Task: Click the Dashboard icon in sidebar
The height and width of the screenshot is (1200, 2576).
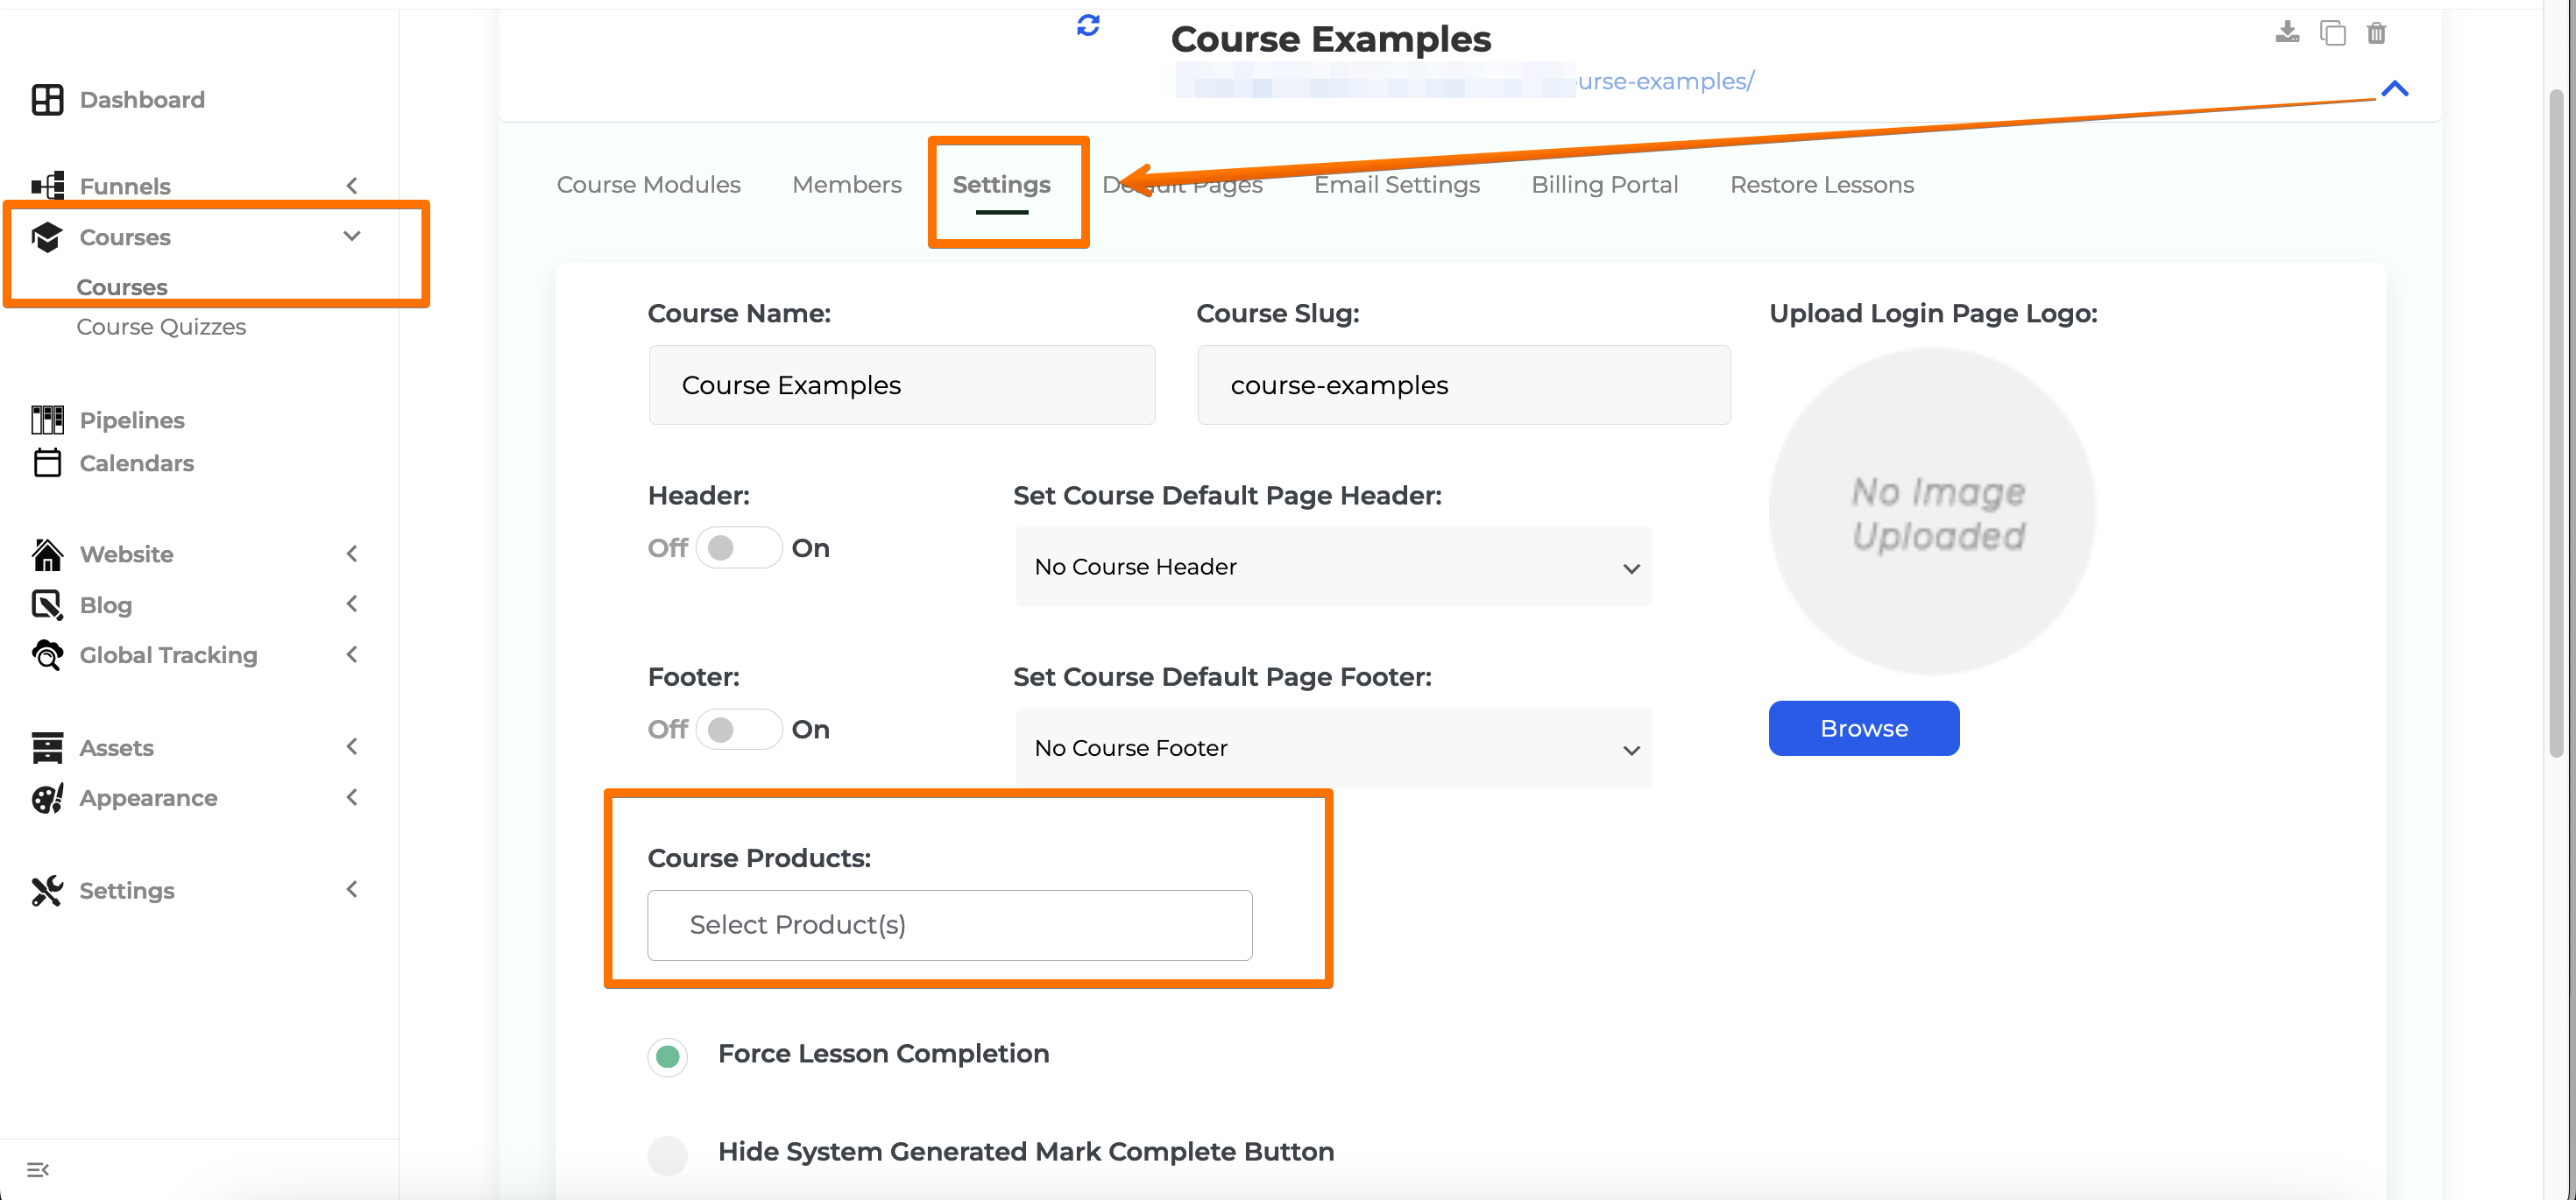Action: (47, 98)
